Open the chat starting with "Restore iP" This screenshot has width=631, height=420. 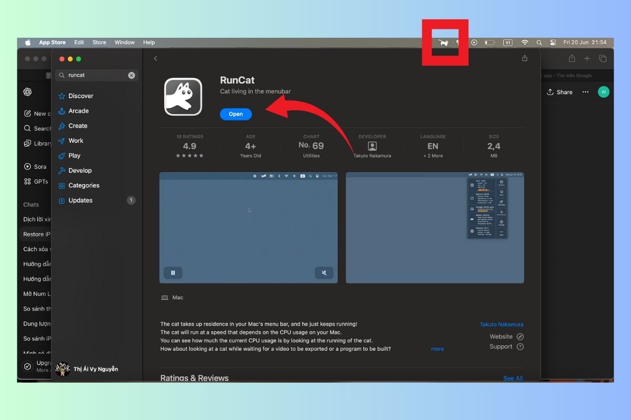[x=37, y=234]
